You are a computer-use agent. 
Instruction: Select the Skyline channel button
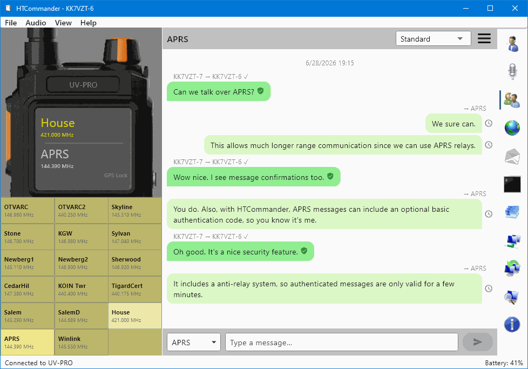135,211
